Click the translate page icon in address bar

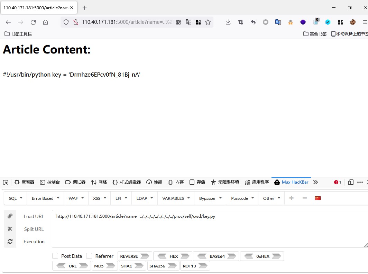(188, 22)
